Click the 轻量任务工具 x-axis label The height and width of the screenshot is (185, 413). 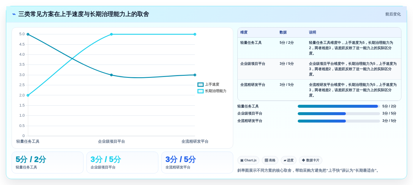click(28, 141)
